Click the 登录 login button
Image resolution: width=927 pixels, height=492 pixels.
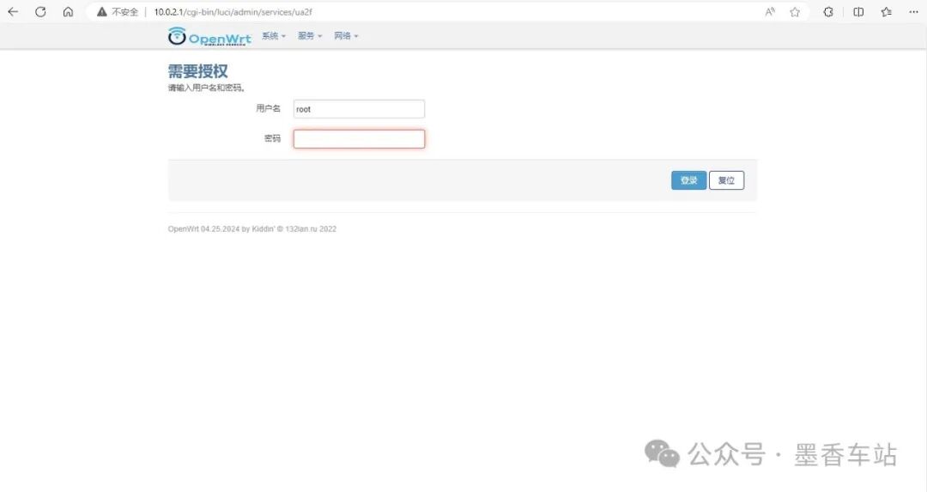click(x=688, y=180)
